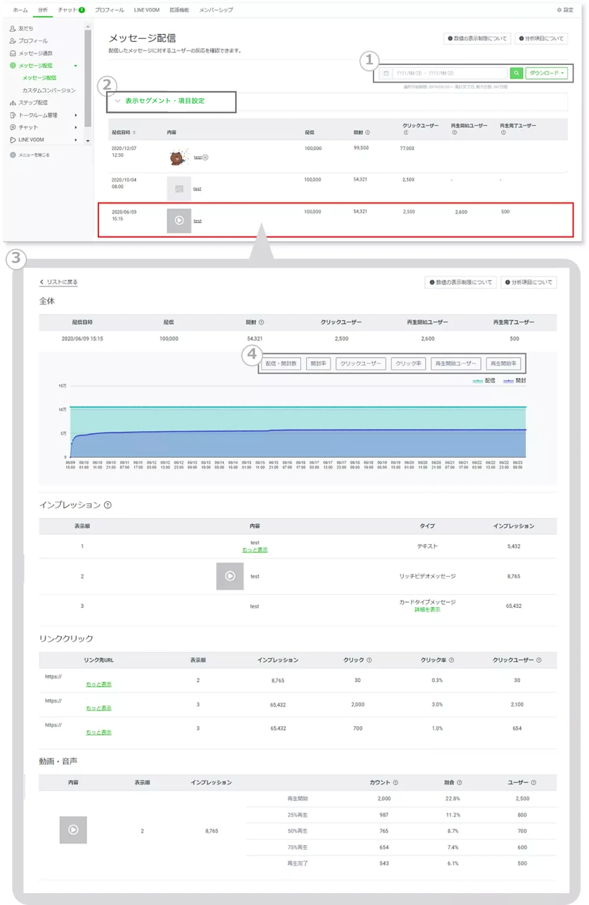Toggle the 開封率 chart filter button
Screen dimensions: 589x905
pos(318,364)
